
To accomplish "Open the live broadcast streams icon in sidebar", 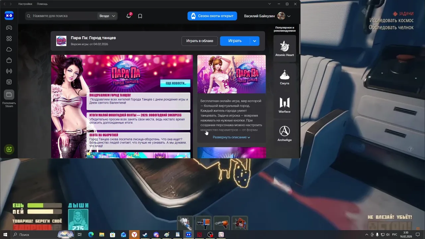I will click(9, 71).
